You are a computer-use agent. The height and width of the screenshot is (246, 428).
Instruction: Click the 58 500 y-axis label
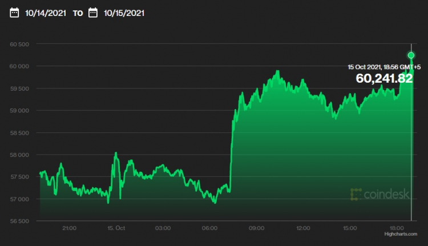point(20,132)
